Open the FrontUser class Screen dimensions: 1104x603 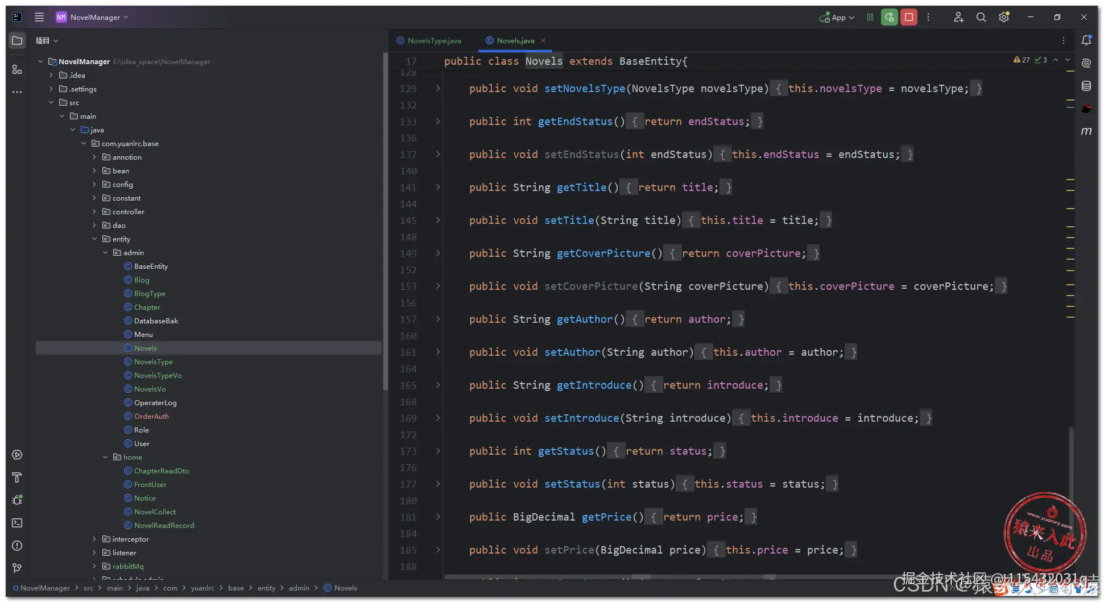150,484
